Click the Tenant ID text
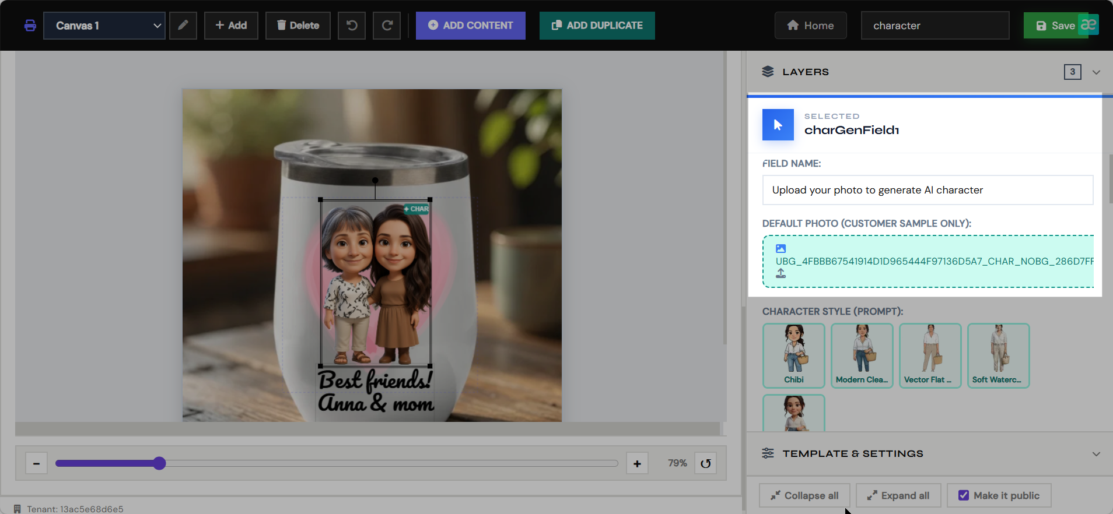Image resolution: width=1113 pixels, height=514 pixels. 75,509
